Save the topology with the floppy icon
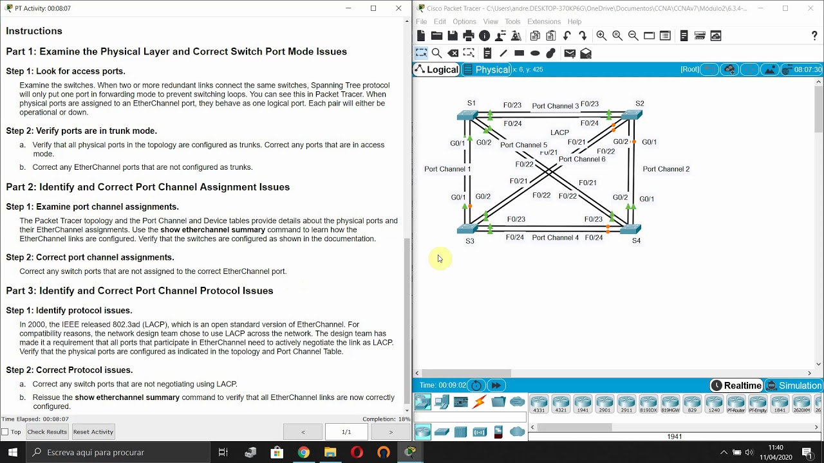 click(x=453, y=36)
